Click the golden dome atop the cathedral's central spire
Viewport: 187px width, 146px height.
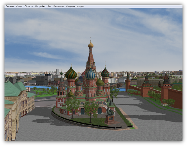pyautogui.click(x=91, y=44)
